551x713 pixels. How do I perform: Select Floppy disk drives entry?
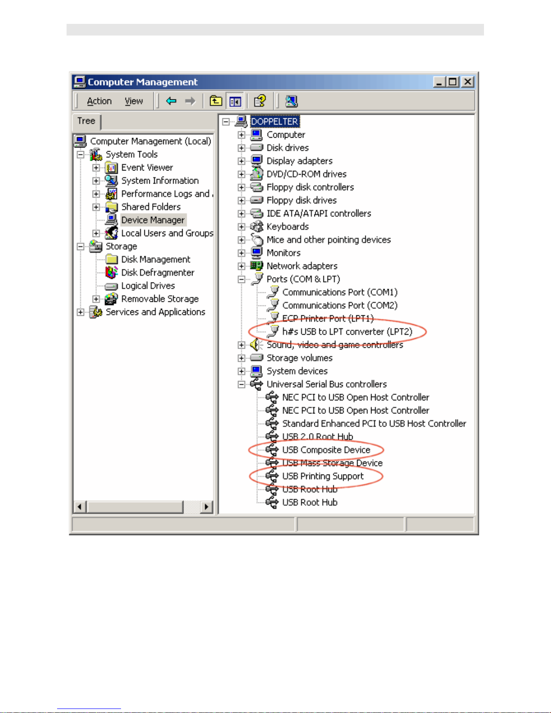[301, 200]
